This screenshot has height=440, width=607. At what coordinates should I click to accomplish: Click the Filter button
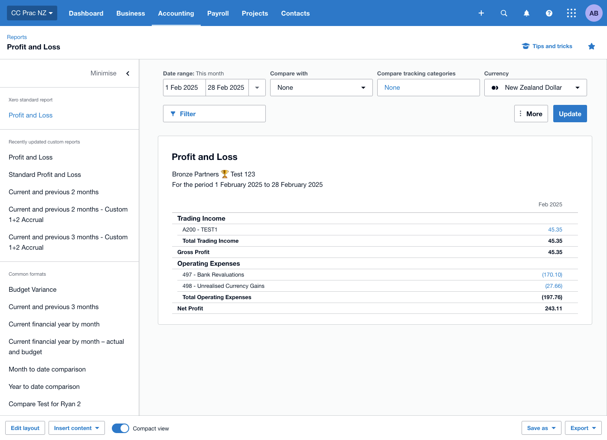coord(214,114)
